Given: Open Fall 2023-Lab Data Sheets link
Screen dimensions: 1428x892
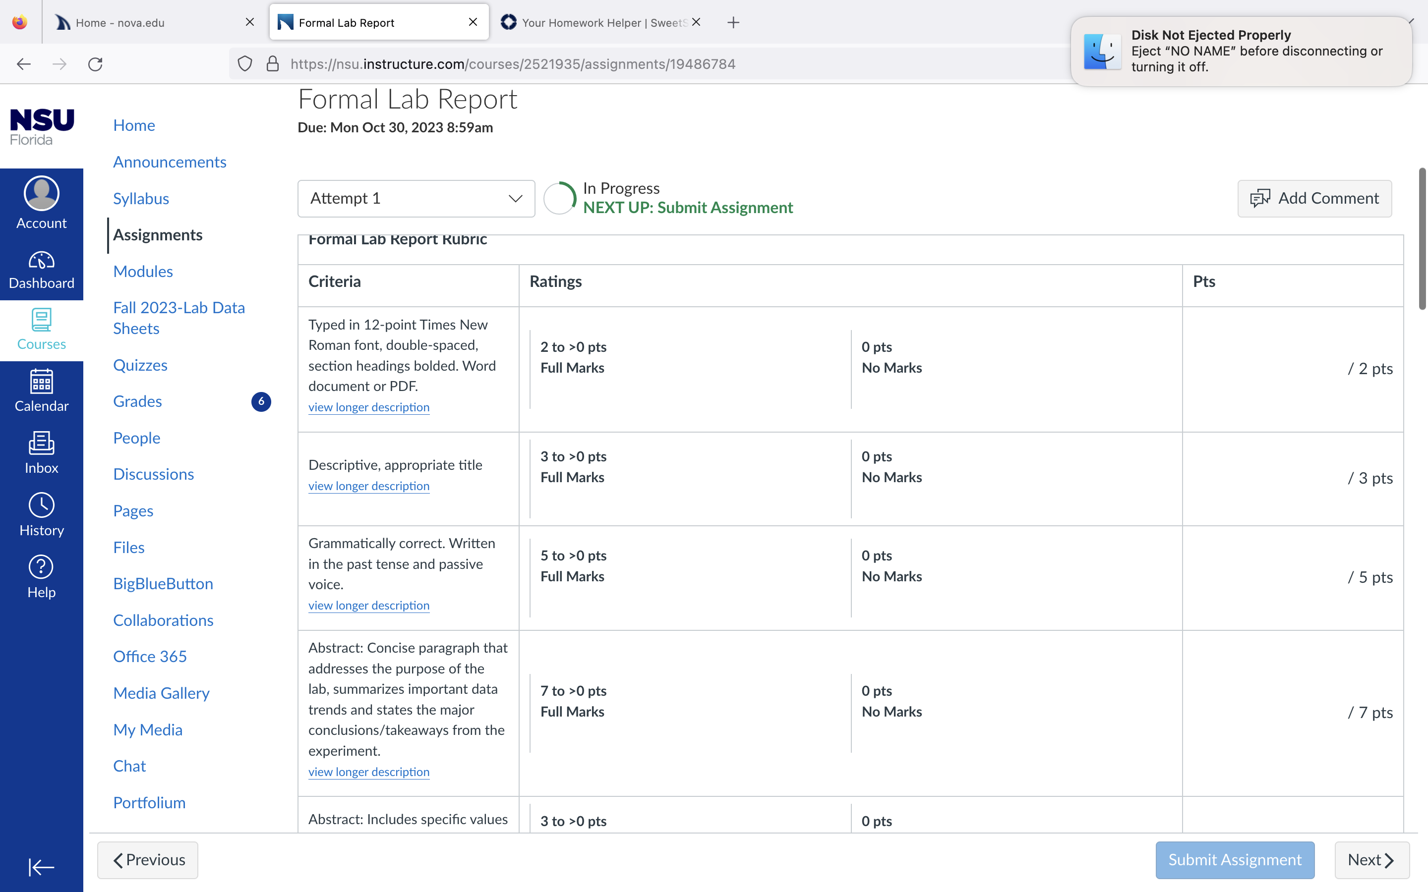Looking at the screenshot, I should 179,318.
